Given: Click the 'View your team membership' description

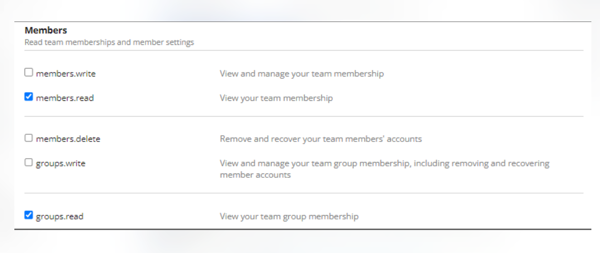Looking at the screenshot, I should click(x=276, y=98).
